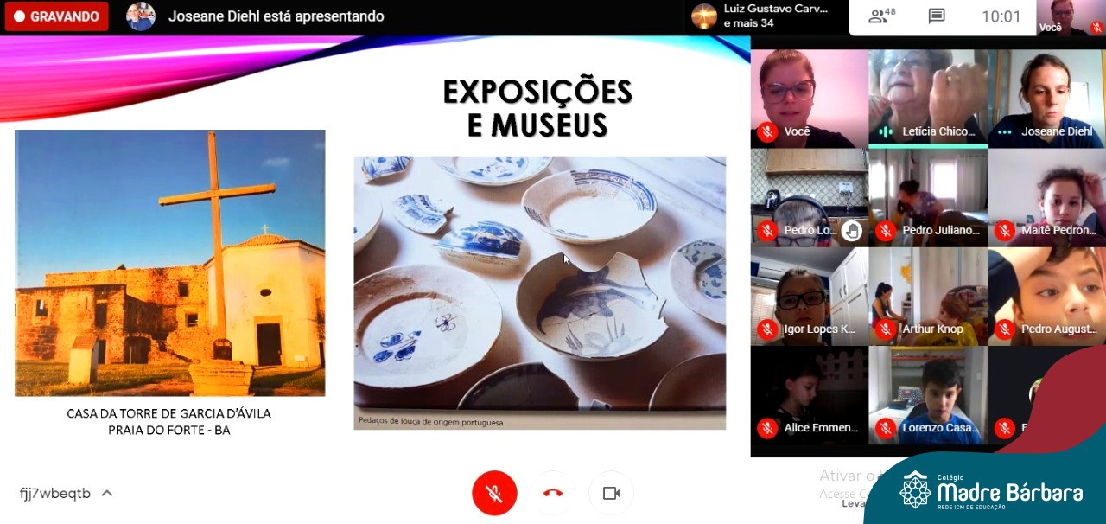This screenshot has height=524, width=1106.
Task: Toggle the camera video button
Action: tap(611, 493)
